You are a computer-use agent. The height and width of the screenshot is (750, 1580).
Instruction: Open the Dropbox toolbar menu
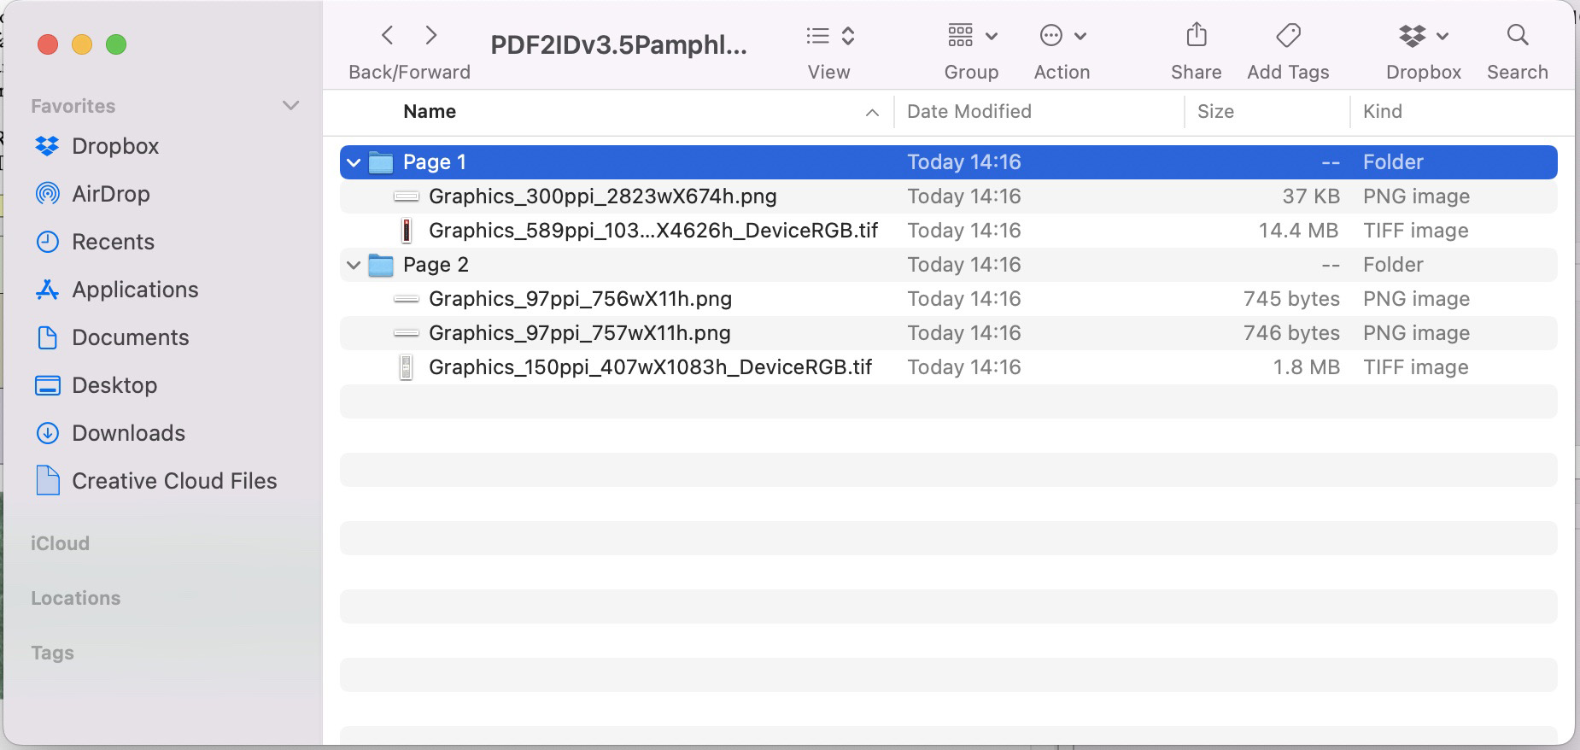(x=1424, y=35)
